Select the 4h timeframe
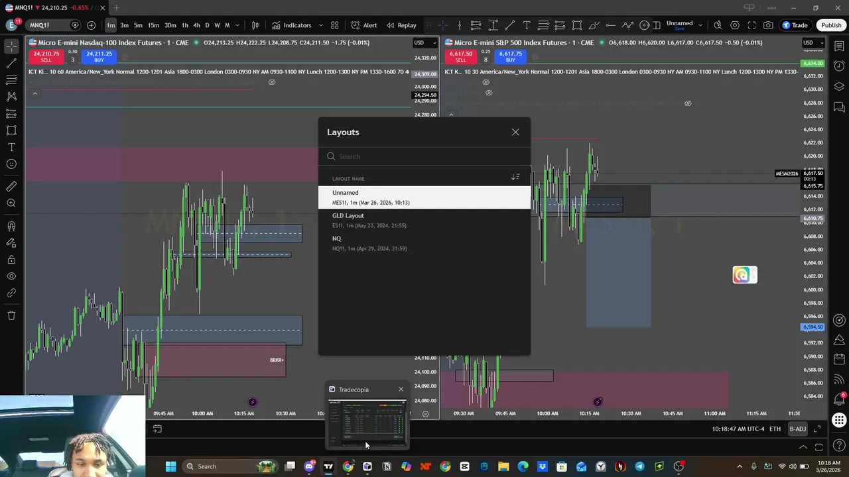 (x=196, y=25)
